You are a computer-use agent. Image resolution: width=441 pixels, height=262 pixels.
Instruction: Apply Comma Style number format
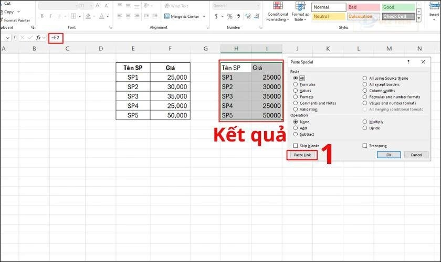pyautogui.click(x=238, y=16)
